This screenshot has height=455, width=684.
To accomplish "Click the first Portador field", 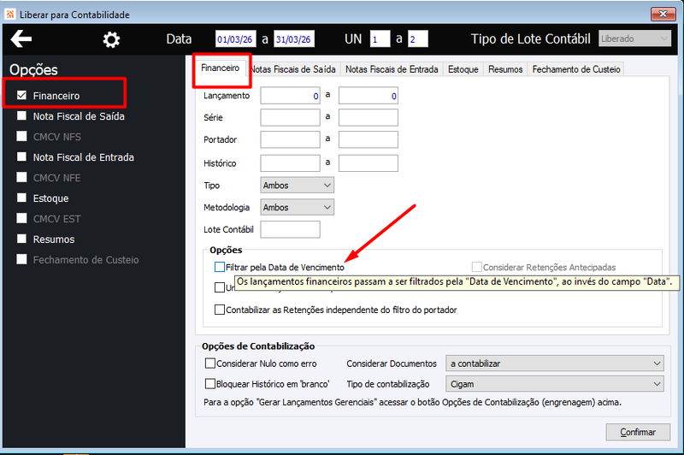I will click(x=290, y=139).
